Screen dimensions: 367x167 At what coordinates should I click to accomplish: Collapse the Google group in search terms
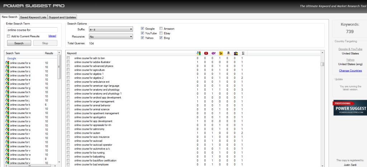point(11,58)
